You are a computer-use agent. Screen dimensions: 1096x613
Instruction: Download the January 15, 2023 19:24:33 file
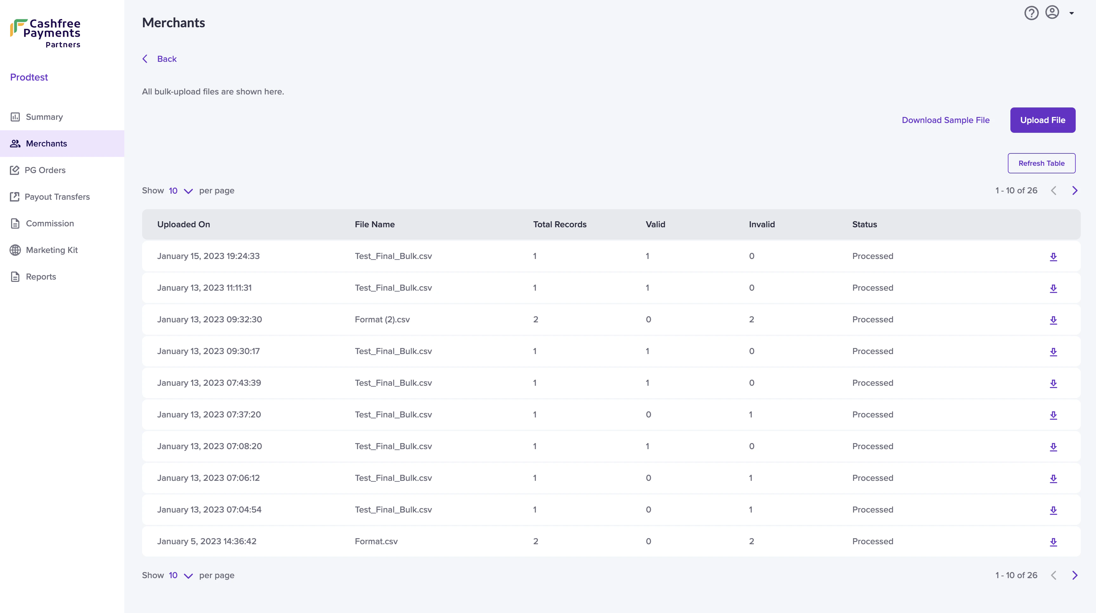[1053, 257]
